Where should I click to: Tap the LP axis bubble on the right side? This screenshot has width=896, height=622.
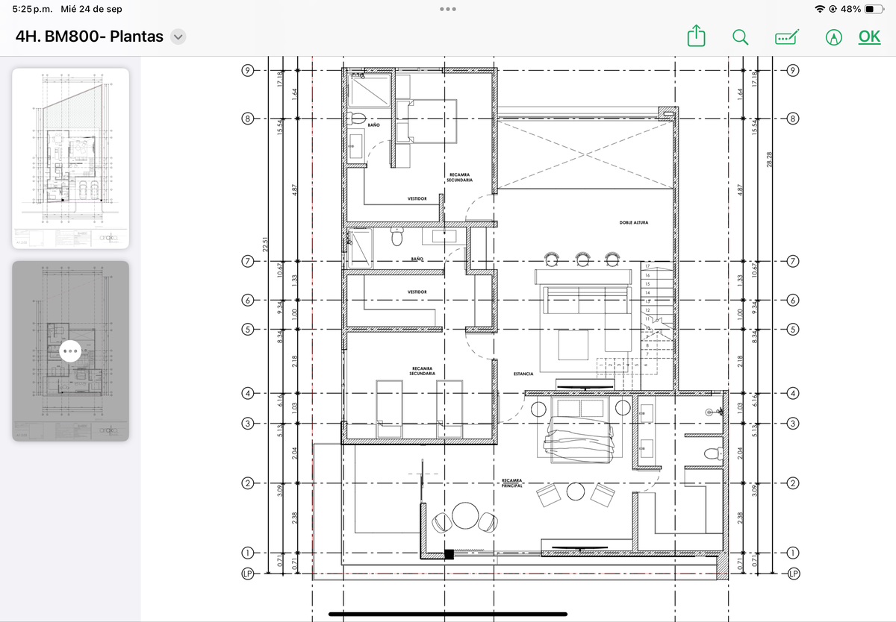[x=793, y=574]
